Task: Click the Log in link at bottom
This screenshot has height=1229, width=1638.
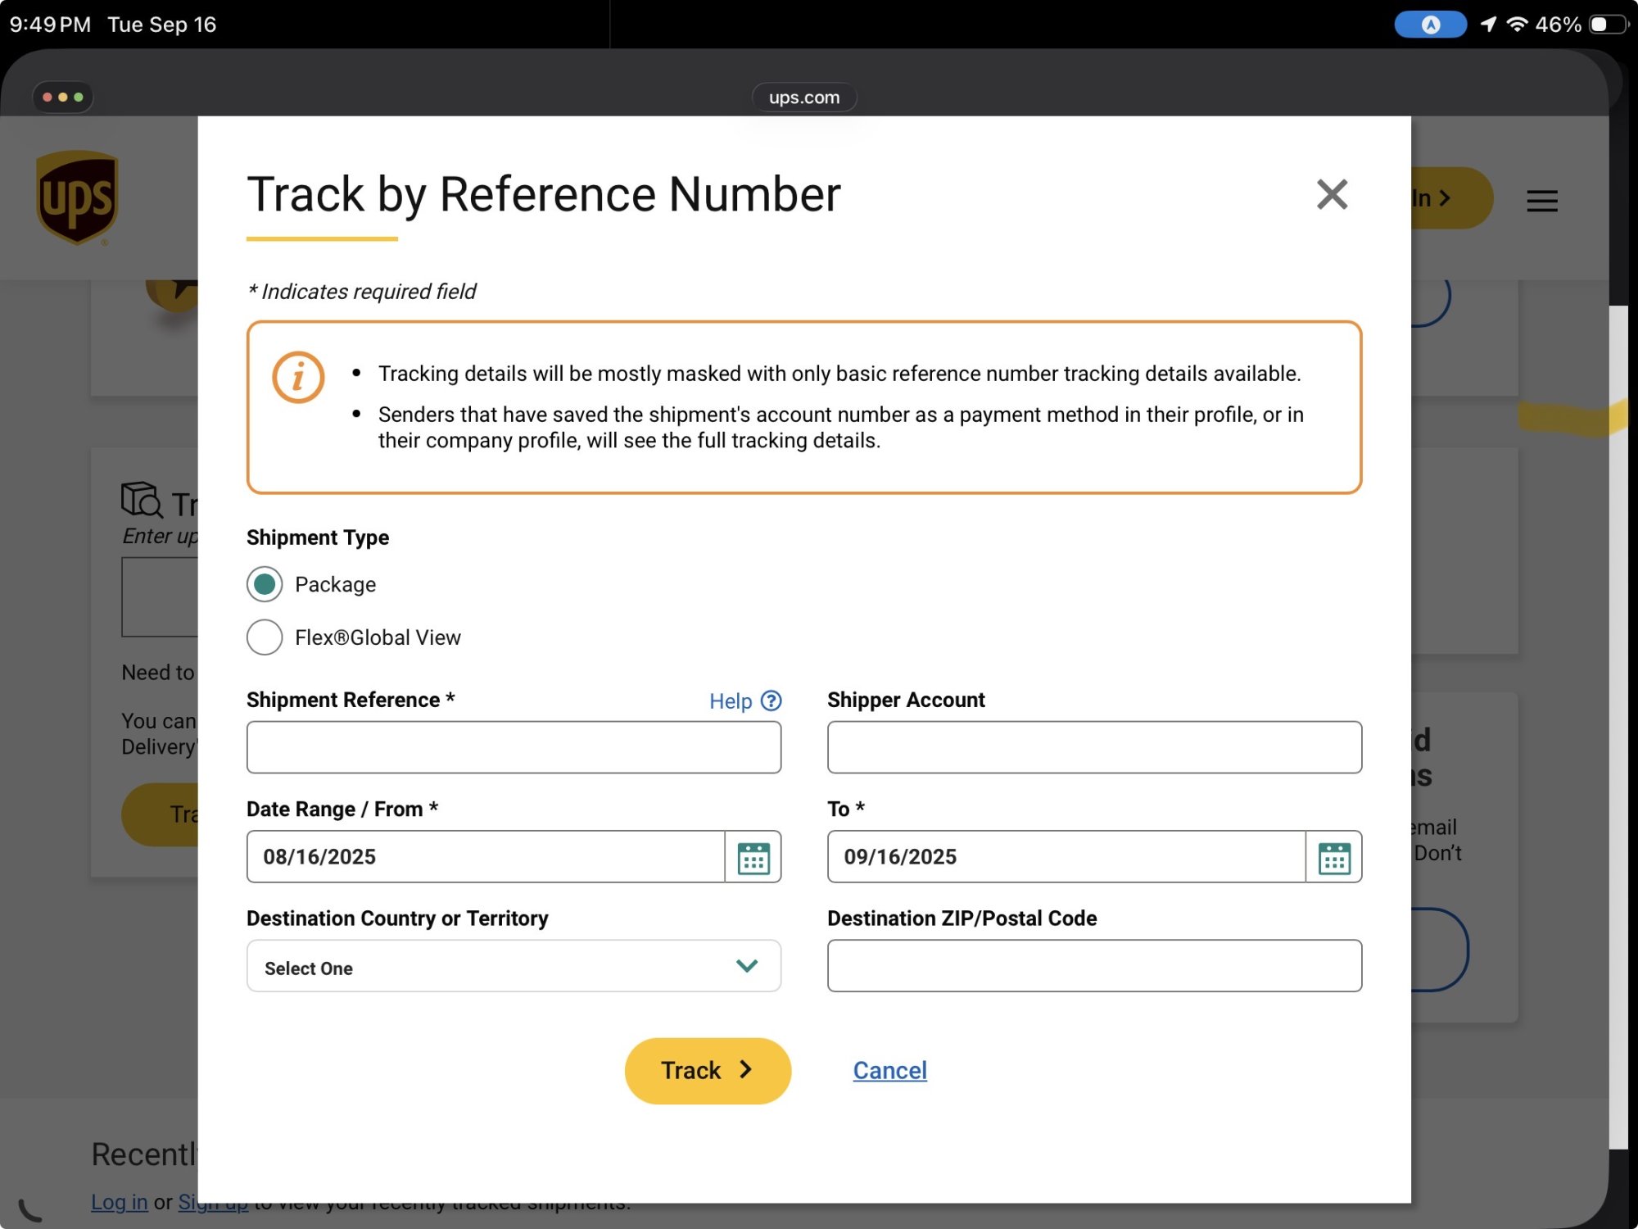Action: point(120,1202)
